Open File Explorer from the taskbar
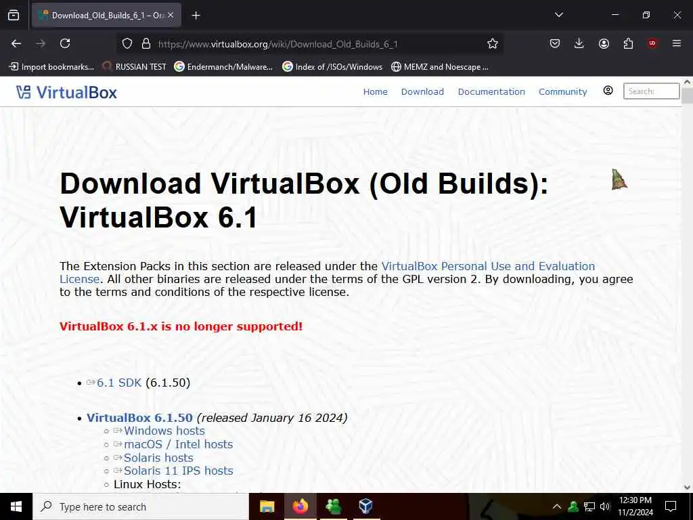Image resolution: width=693 pixels, height=520 pixels. click(x=267, y=506)
